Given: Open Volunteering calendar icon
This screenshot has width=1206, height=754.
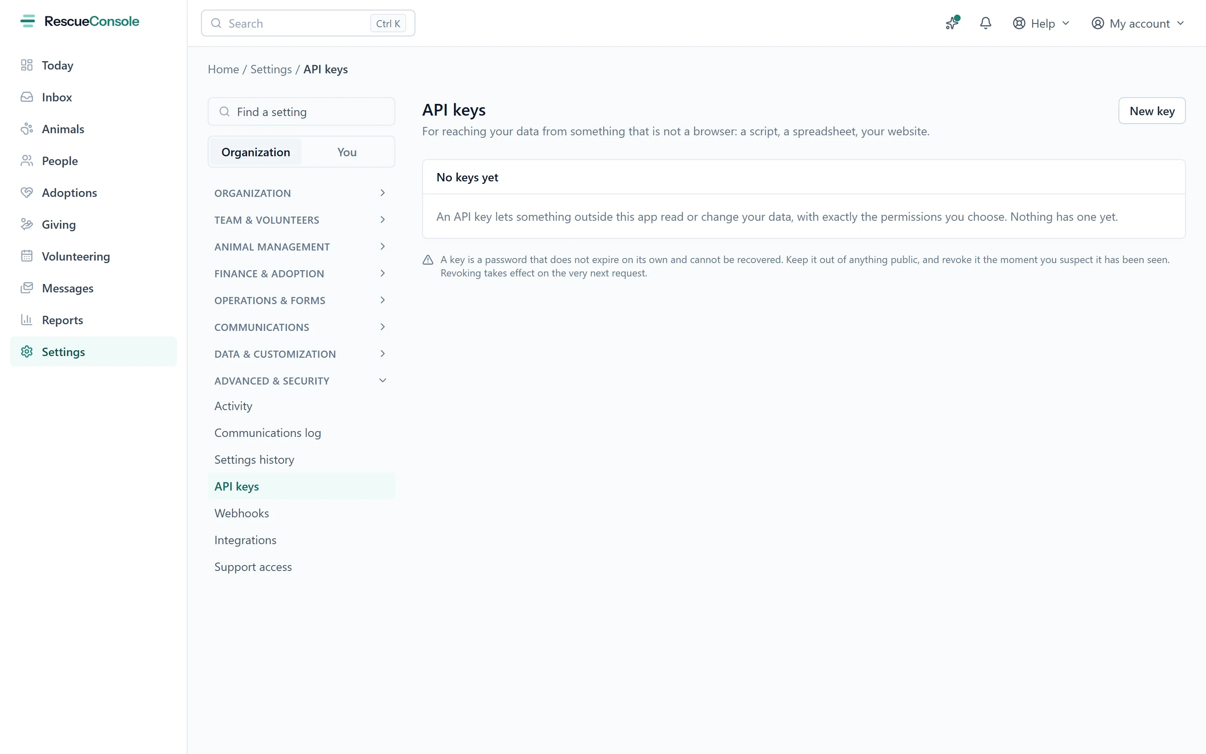Looking at the screenshot, I should click(27, 256).
